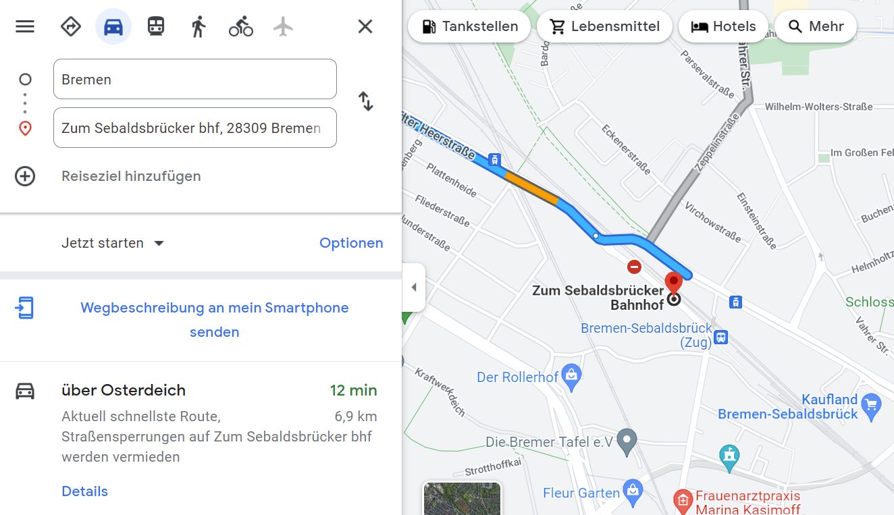Switch to public transit mode
Viewport: 894px width, 515px height.
click(156, 27)
